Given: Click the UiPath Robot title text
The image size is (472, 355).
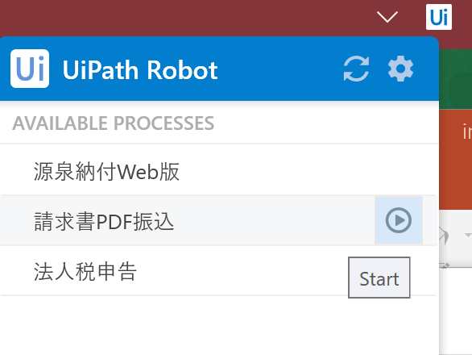Looking at the screenshot, I should [140, 70].
